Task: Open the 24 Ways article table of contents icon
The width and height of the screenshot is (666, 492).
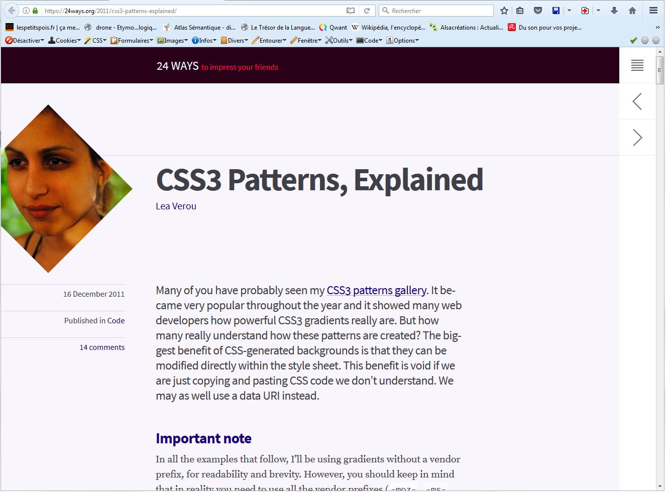Action: pos(637,65)
